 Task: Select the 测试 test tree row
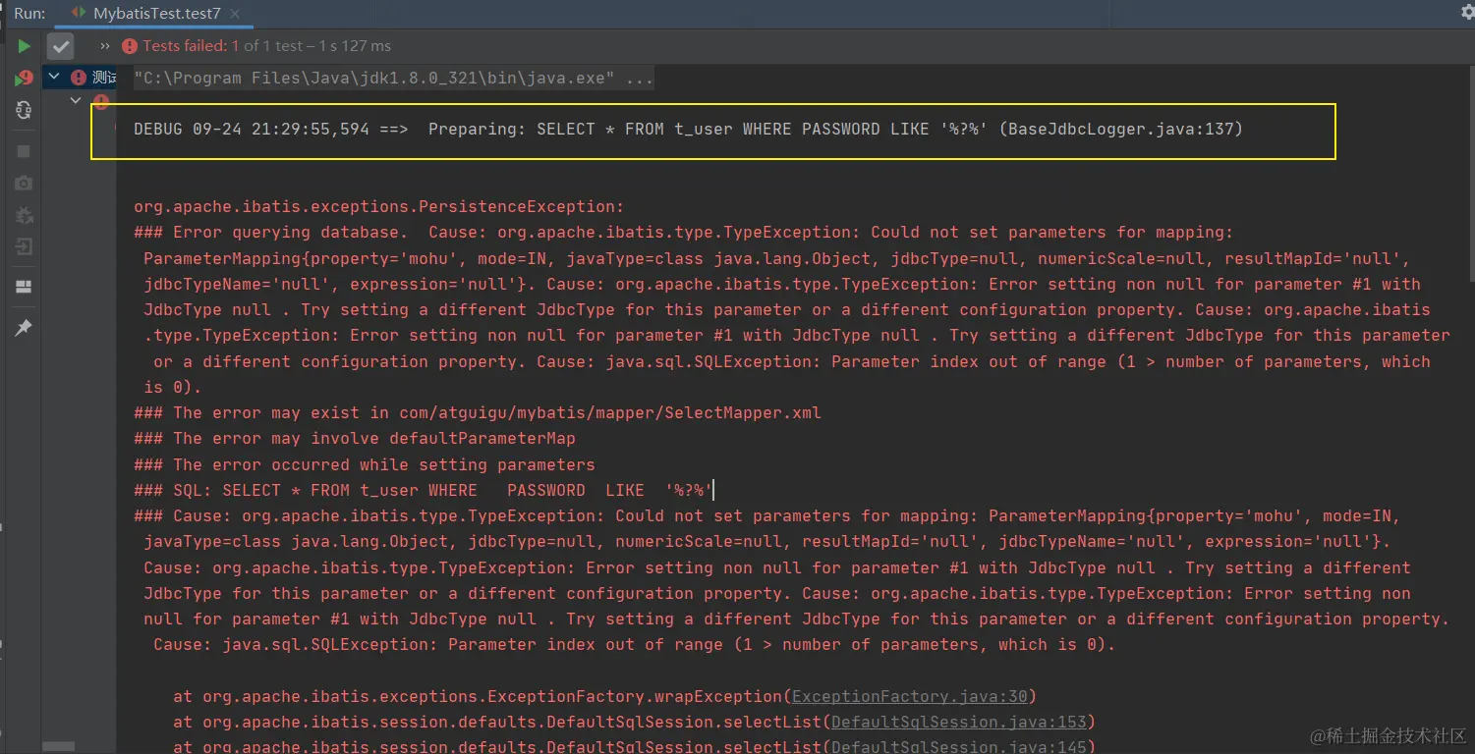tap(81, 78)
